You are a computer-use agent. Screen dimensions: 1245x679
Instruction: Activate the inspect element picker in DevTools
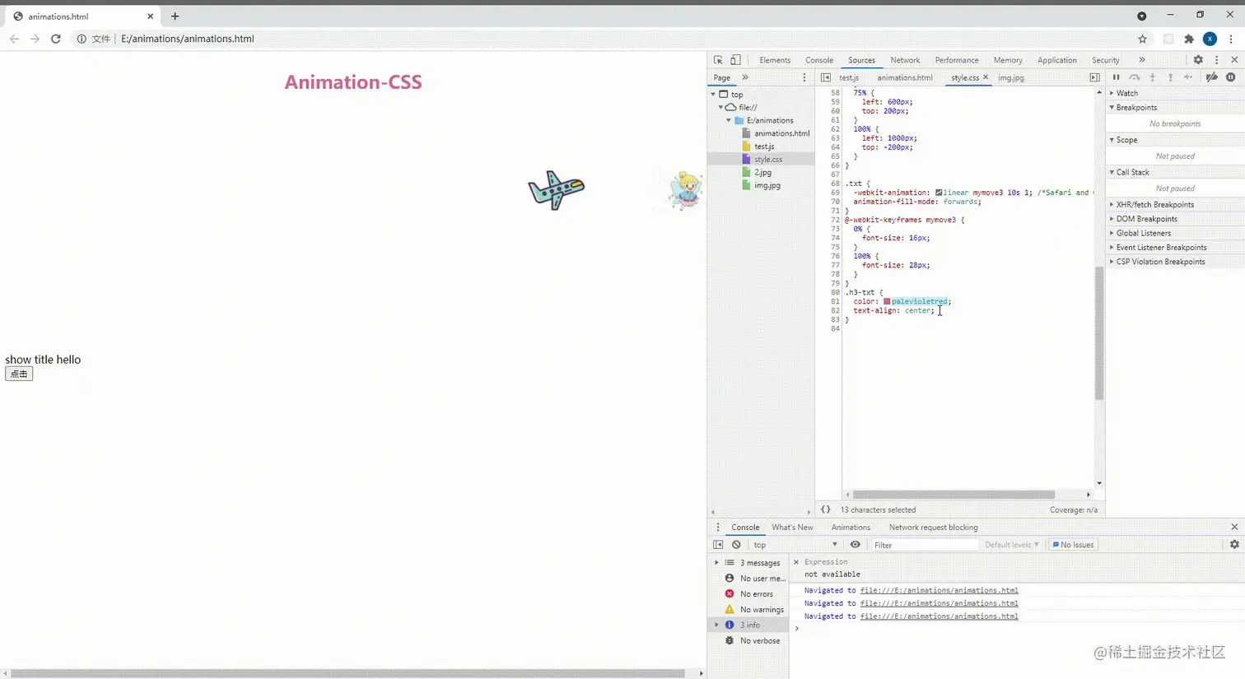pyautogui.click(x=718, y=60)
